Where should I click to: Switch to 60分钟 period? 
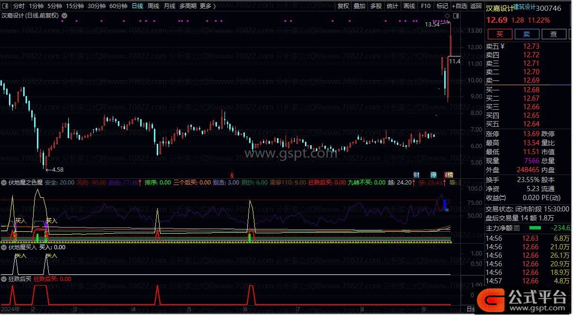click(118, 6)
